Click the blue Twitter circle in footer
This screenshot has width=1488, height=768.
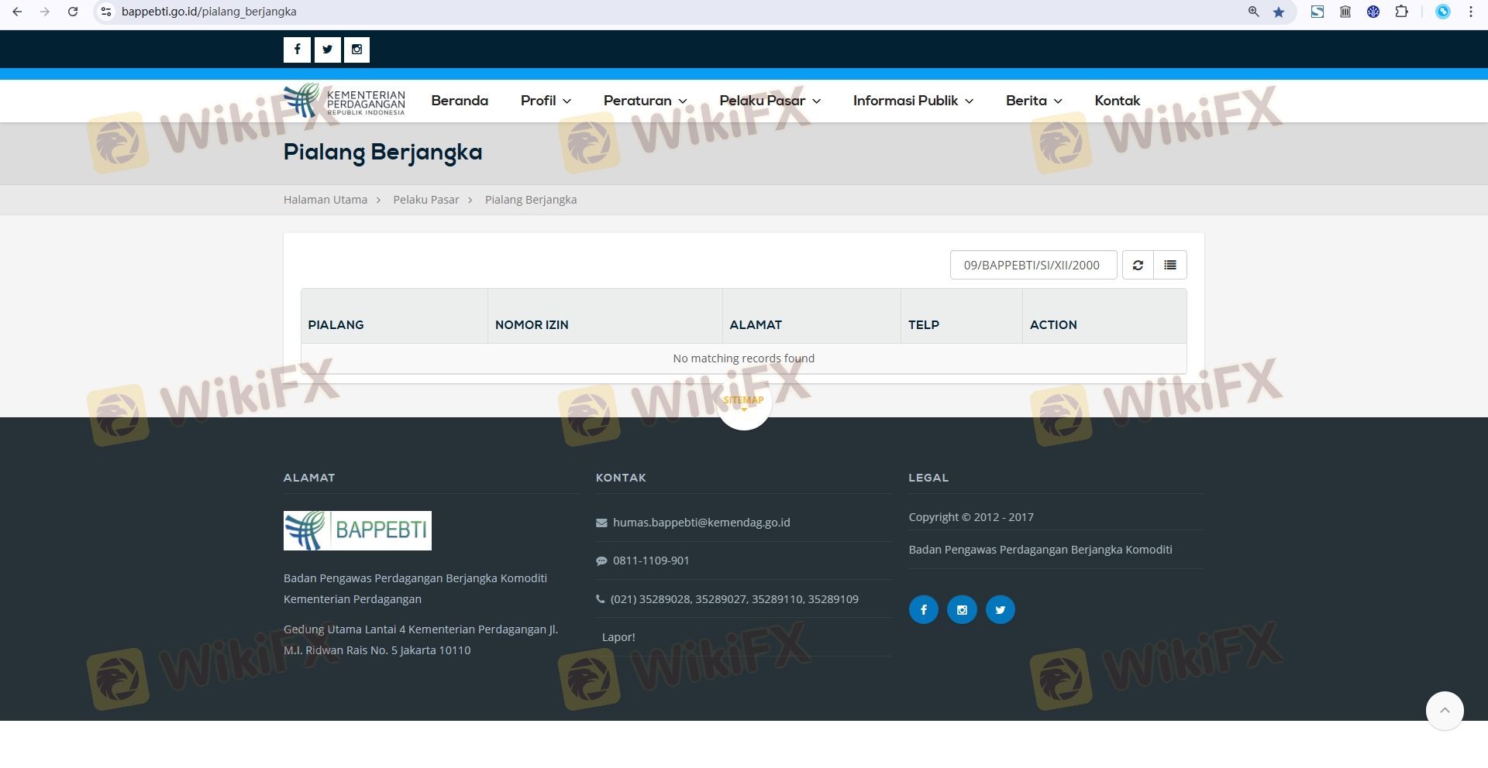tap(1000, 610)
